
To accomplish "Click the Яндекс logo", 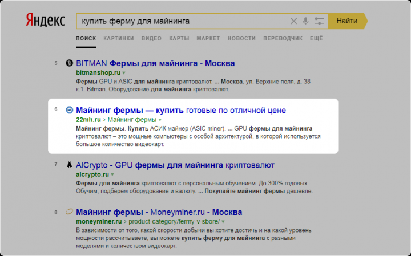I will click(45, 21).
